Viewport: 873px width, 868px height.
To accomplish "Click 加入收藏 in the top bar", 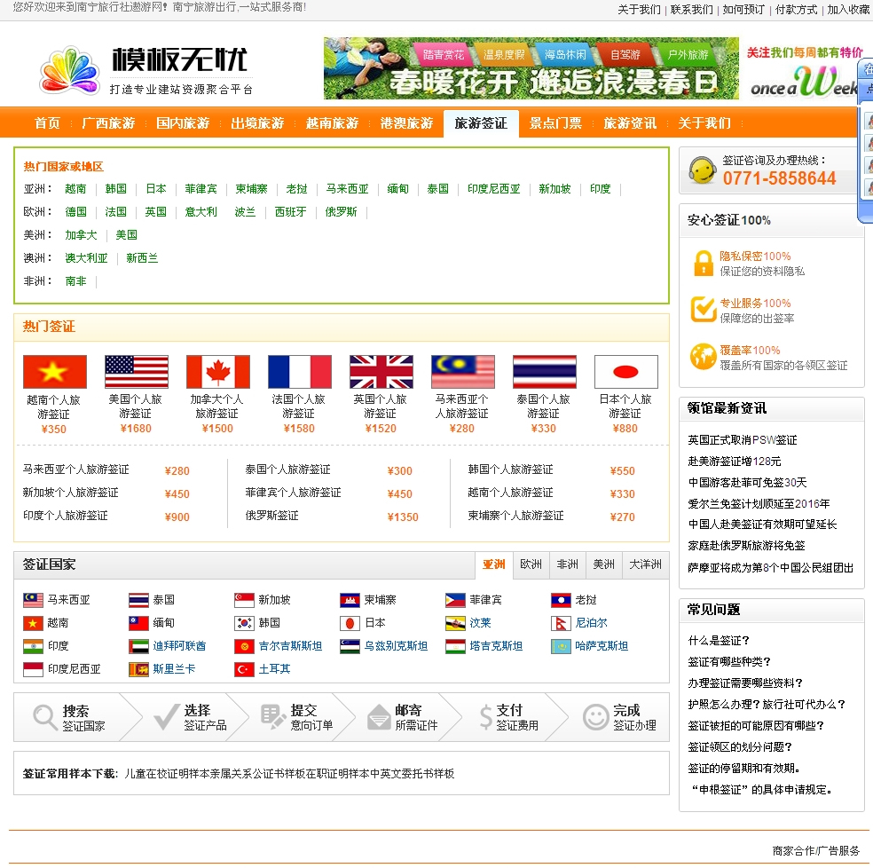I will (x=848, y=10).
